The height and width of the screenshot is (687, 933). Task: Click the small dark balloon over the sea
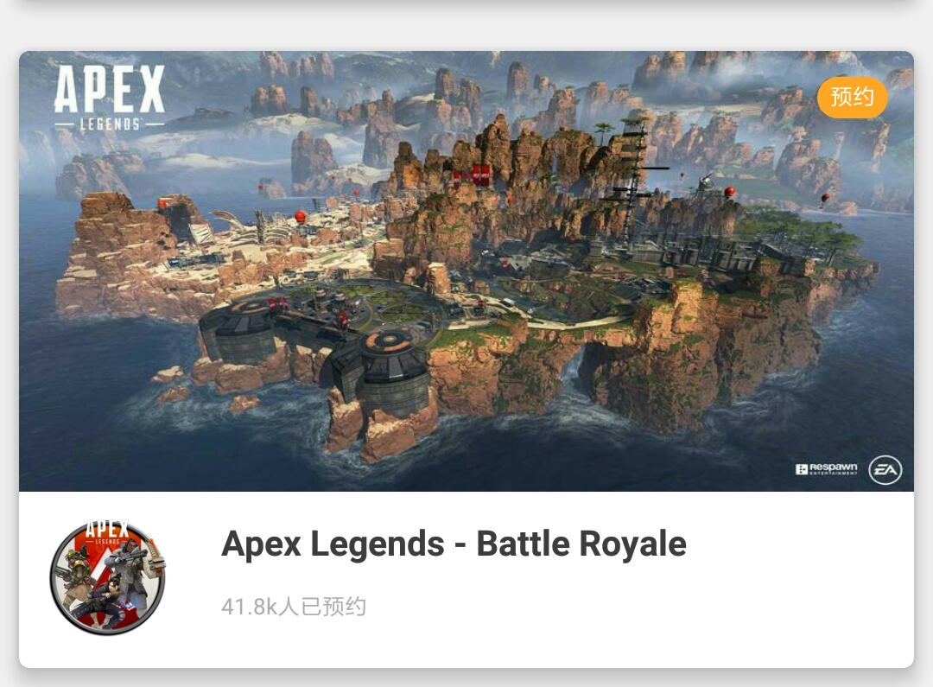(x=825, y=199)
